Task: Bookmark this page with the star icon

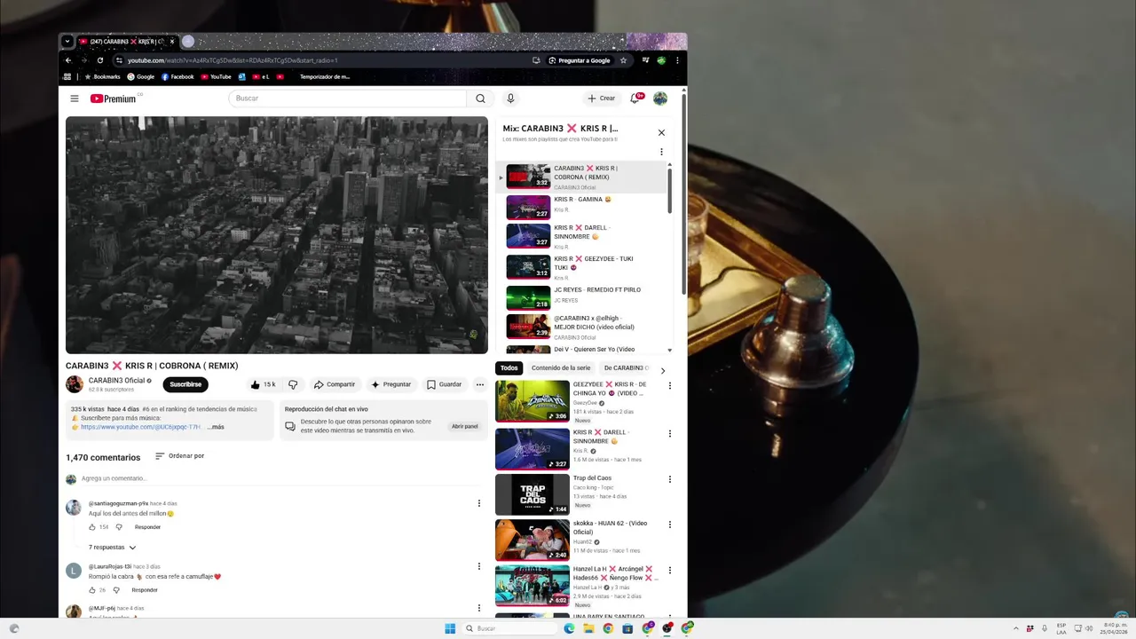Action: (623, 60)
